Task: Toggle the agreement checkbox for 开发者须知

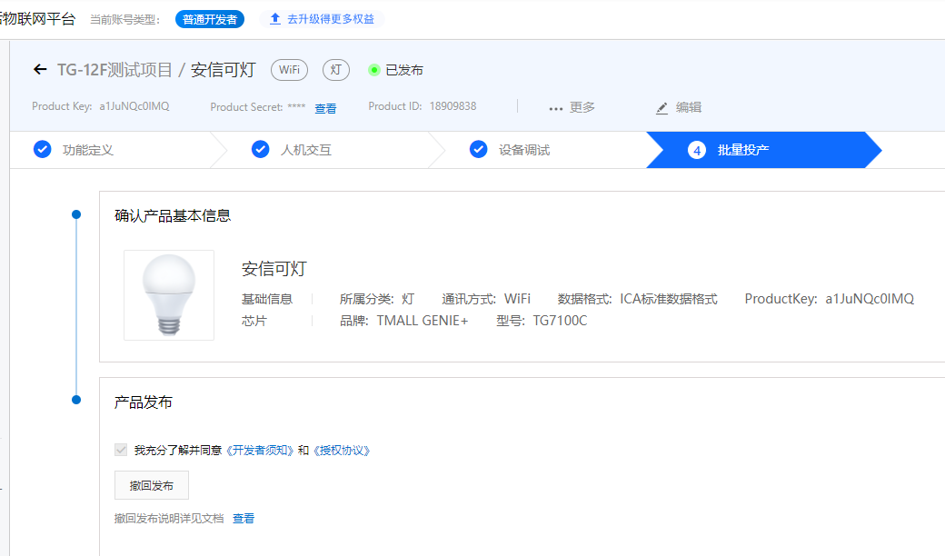Action: click(120, 450)
